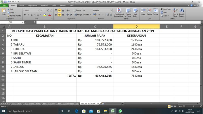Select the Format Painter tool
This screenshot has height=114, width=203.
pyautogui.click(x=15, y=15)
